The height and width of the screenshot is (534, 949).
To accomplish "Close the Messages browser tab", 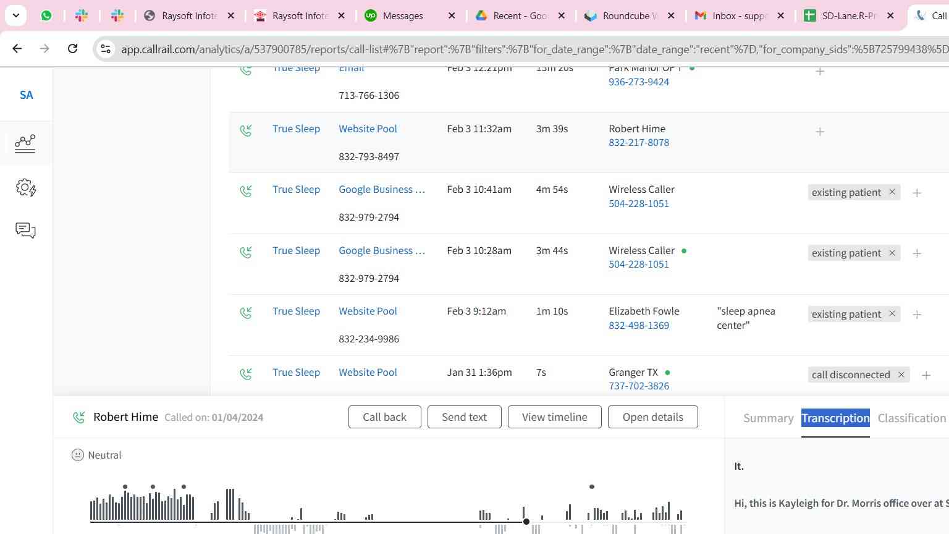I will (x=452, y=15).
